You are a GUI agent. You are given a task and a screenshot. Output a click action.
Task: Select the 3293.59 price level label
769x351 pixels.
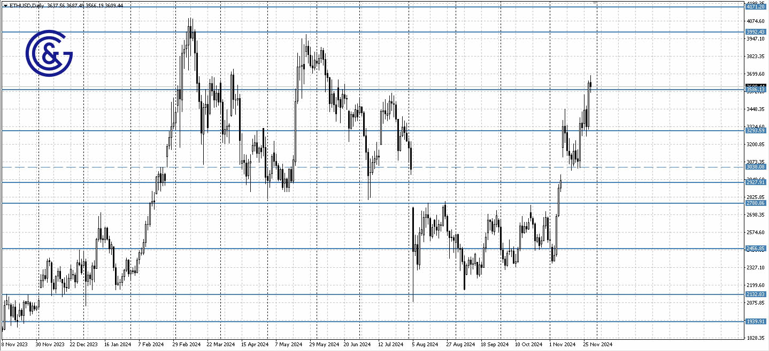tap(756, 131)
